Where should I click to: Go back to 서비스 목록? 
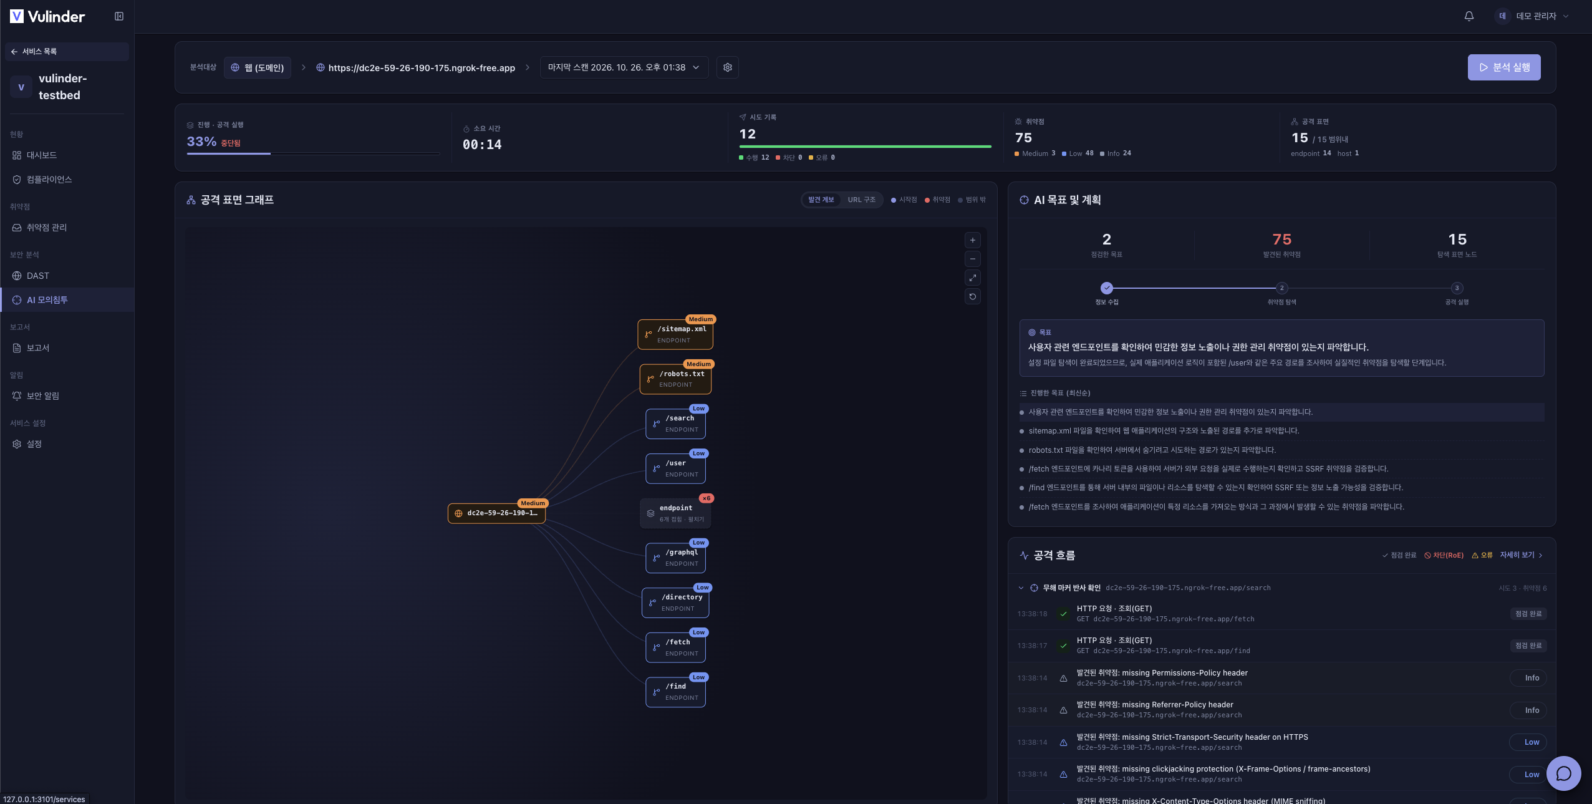(67, 52)
